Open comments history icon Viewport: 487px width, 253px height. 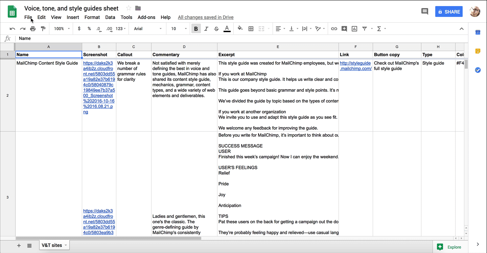click(x=425, y=11)
